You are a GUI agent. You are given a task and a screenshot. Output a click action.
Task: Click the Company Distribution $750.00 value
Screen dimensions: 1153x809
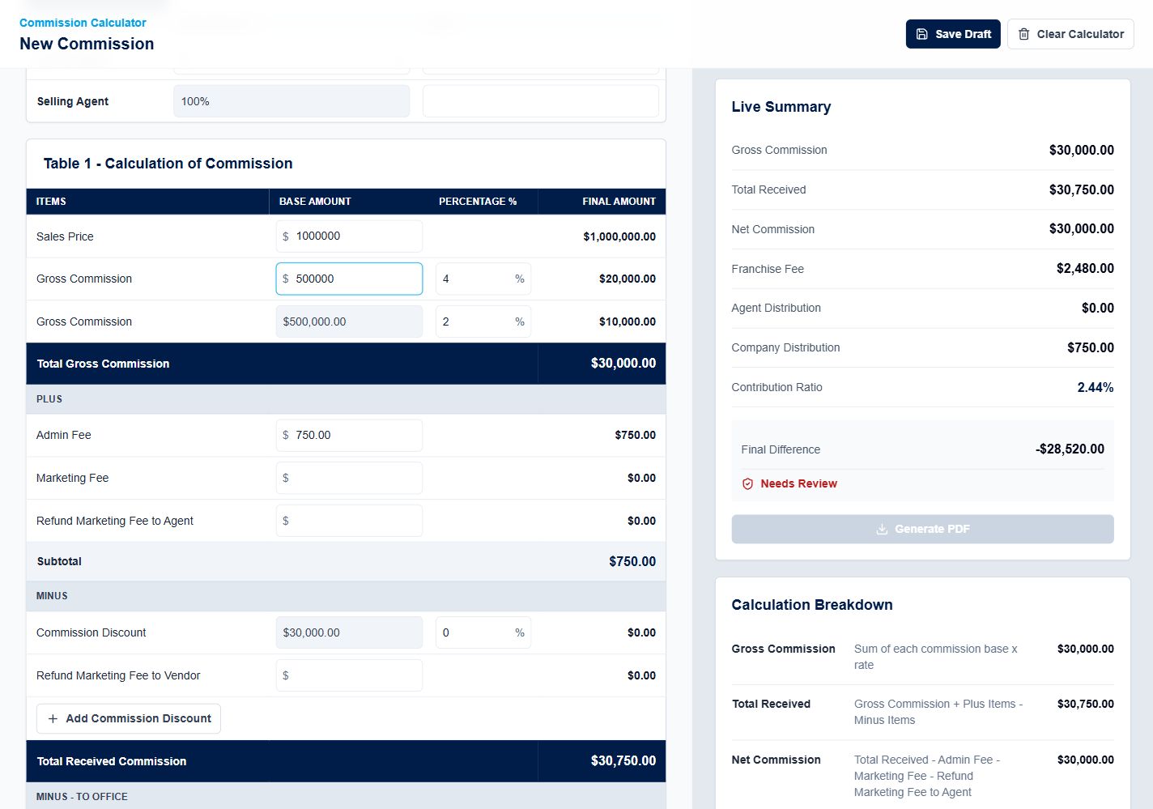(1091, 347)
